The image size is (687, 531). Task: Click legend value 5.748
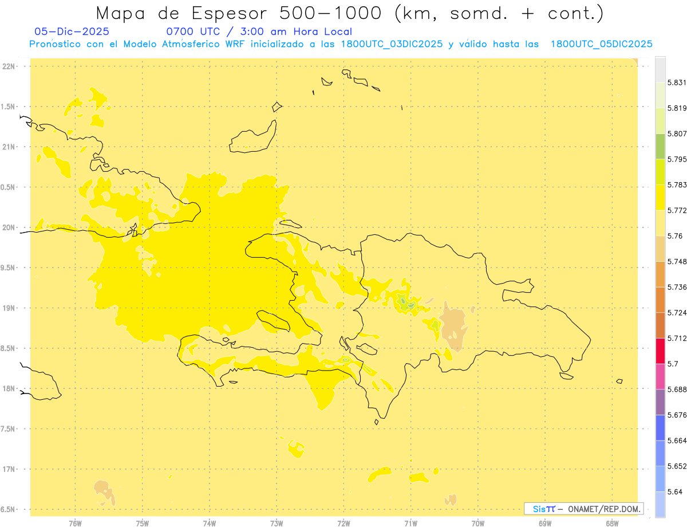[x=677, y=262]
